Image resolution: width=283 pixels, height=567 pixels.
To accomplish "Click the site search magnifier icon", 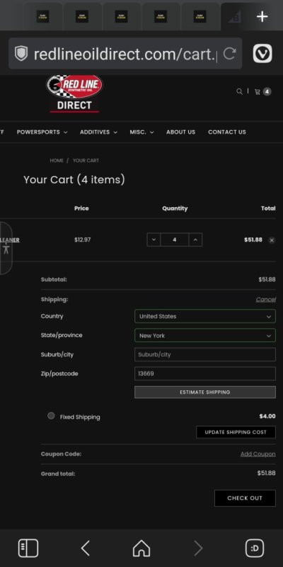I will [x=240, y=91].
